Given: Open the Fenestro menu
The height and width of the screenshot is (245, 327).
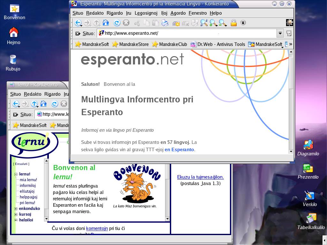Looking at the screenshot, I should 198,13.
